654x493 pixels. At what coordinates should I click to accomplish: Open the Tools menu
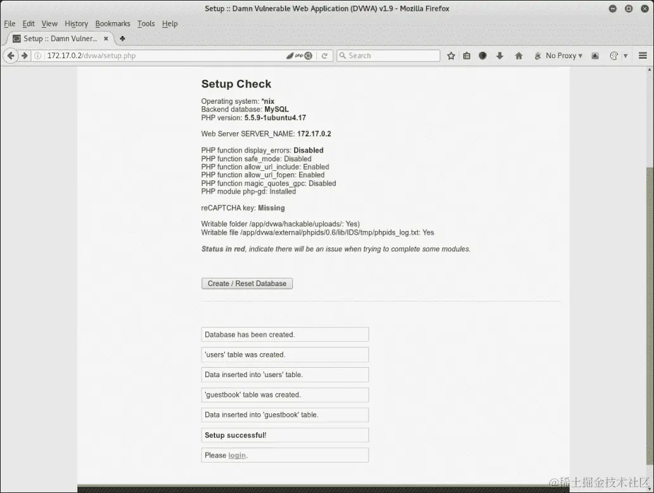click(146, 24)
